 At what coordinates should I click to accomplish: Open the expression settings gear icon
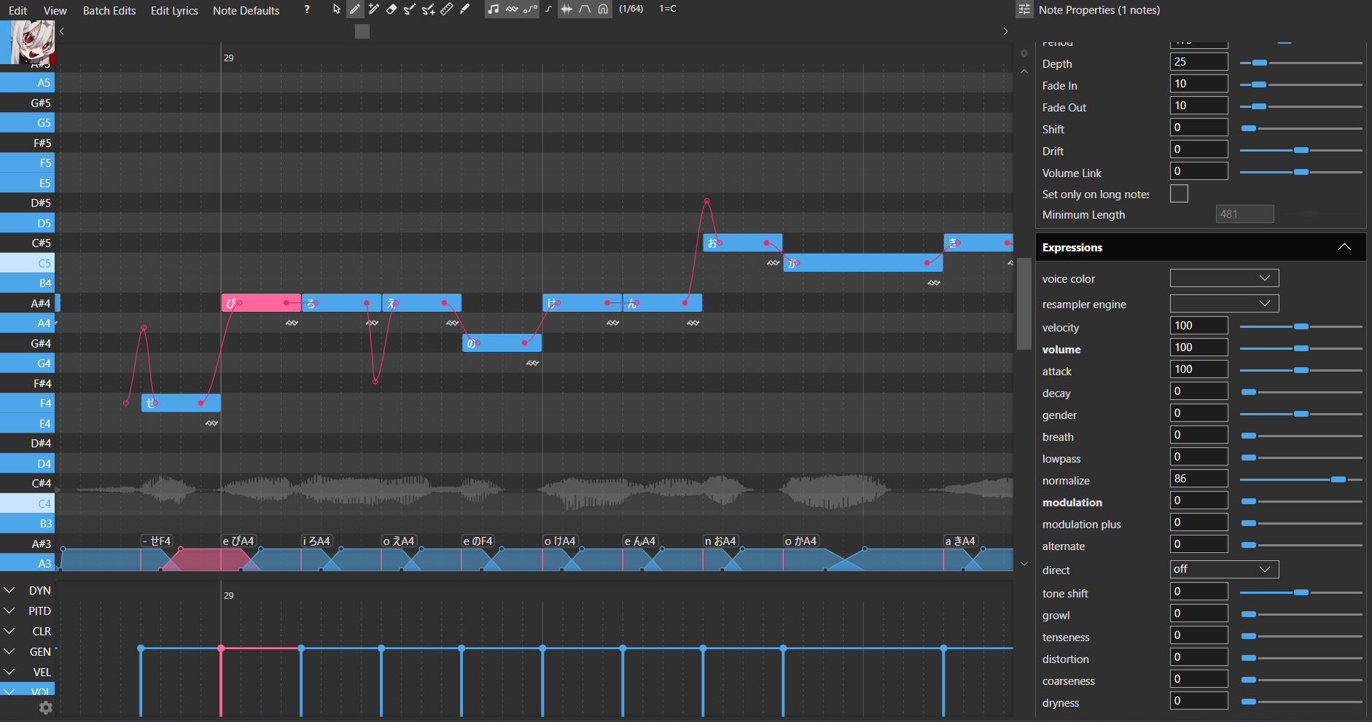pyautogui.click(x=45, y=707)
